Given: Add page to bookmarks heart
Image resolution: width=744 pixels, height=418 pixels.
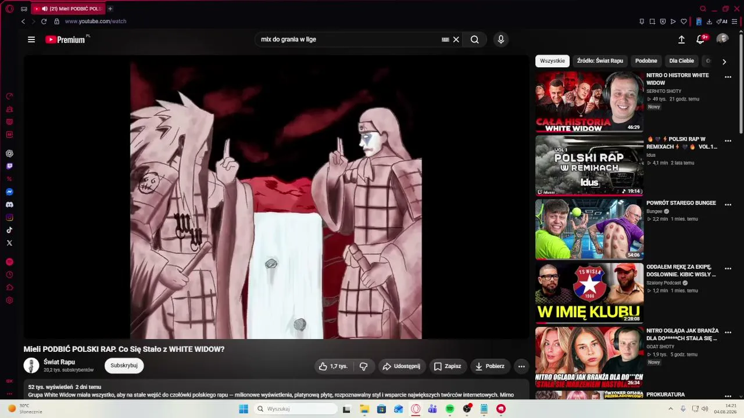Looking at the screenshot, I should [x=684, y=21].
